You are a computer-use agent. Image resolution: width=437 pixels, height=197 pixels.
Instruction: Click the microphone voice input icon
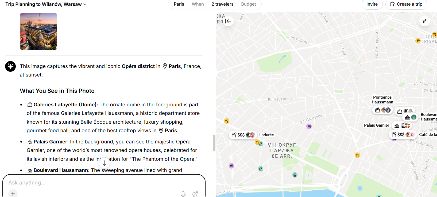pyautogui.click(x=183, y=194)
